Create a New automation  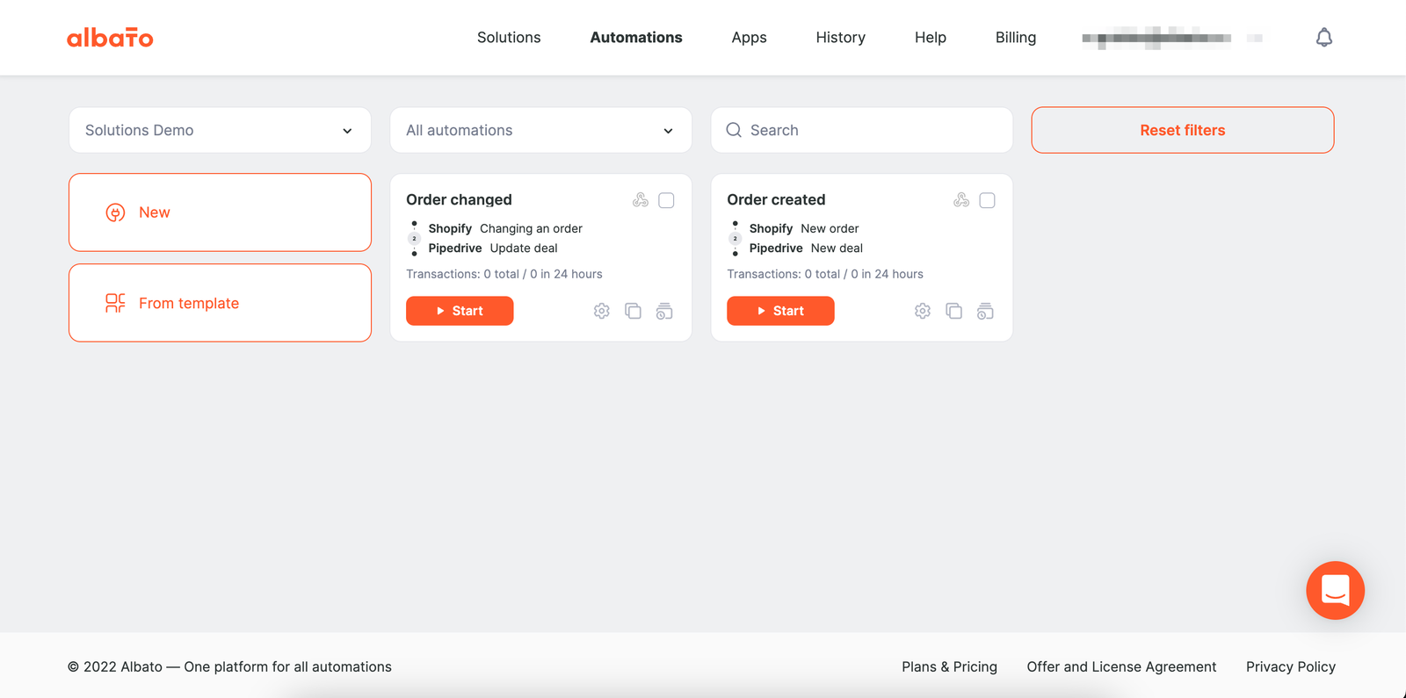pos(220,212)
